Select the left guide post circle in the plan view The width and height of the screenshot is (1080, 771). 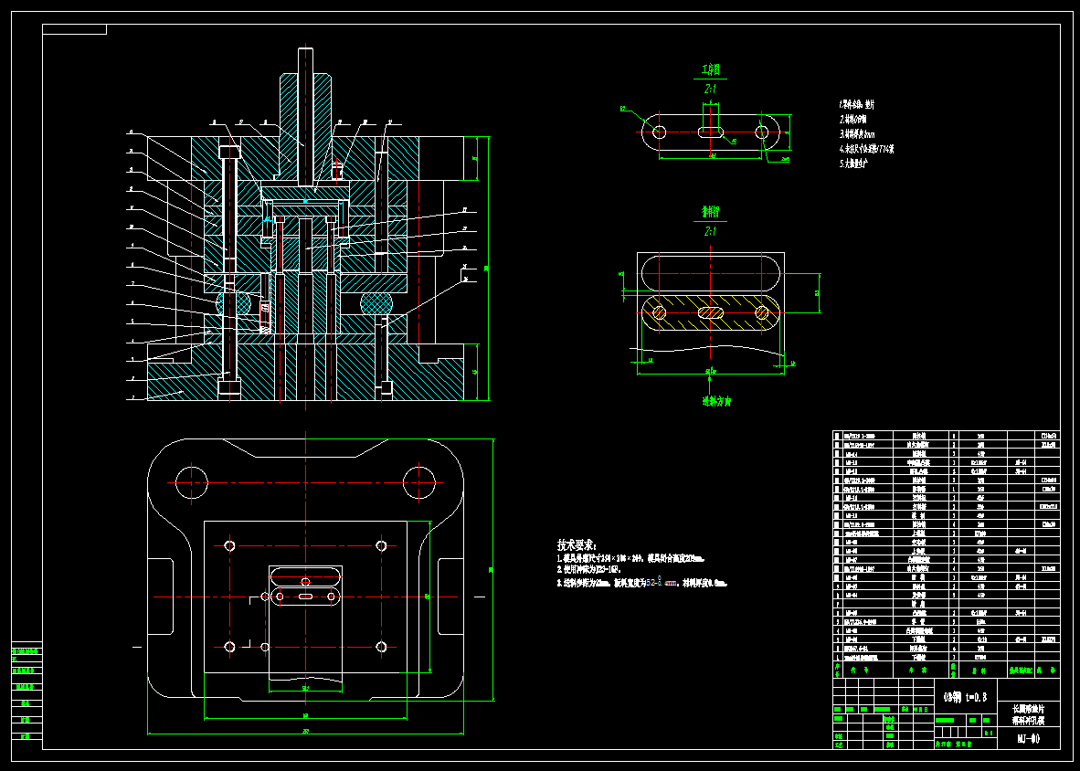[192, 482]
